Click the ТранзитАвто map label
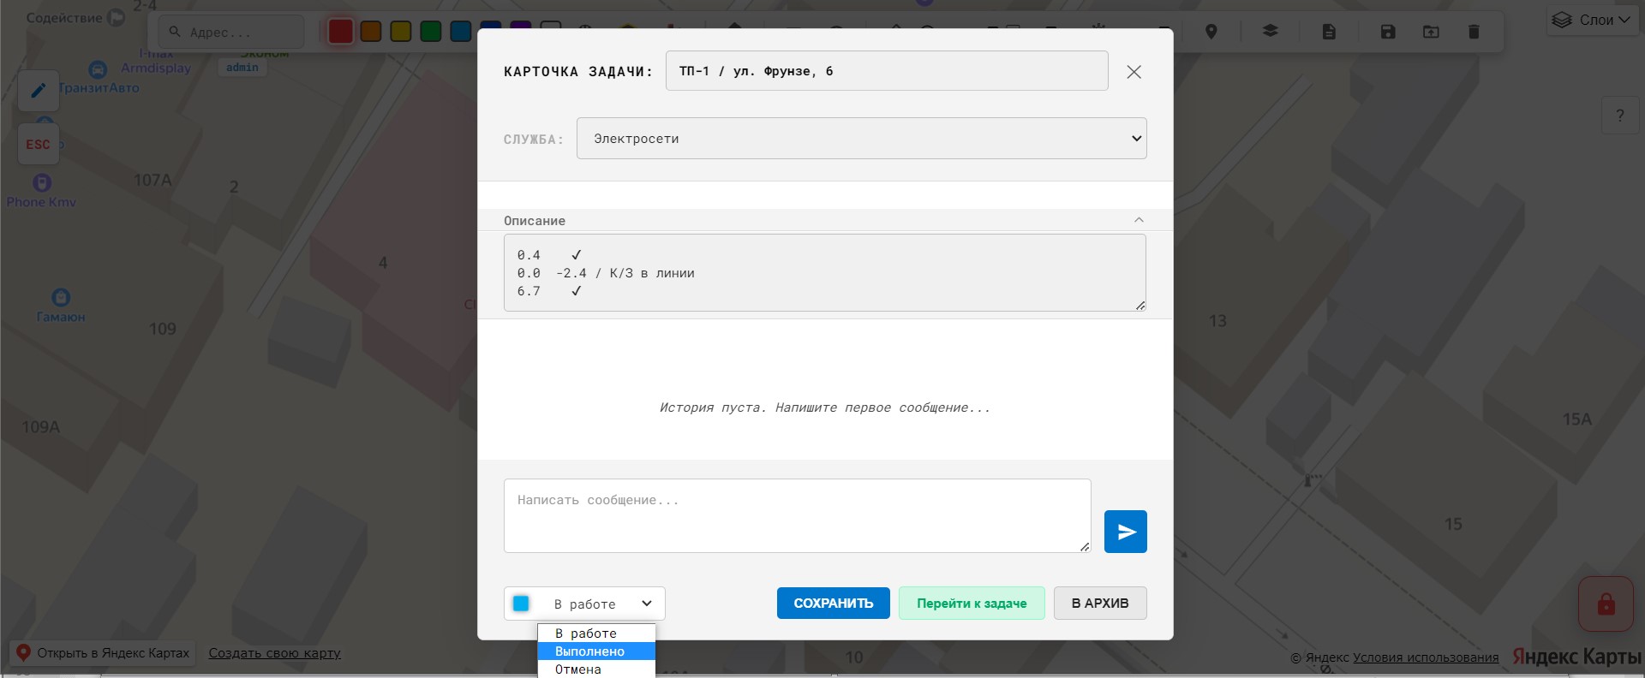The height and width of the screenshot is (678, 1645). click(99, 87)
